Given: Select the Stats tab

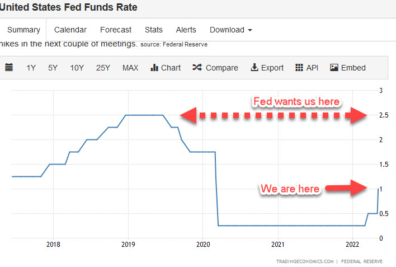Looking at the screenshot, I should (x=154, y=30).
